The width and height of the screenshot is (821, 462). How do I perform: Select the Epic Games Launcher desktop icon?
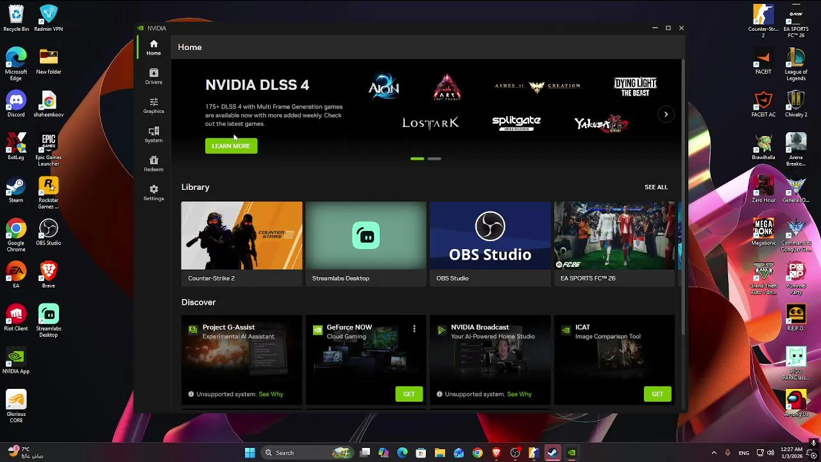click(48, 150)
